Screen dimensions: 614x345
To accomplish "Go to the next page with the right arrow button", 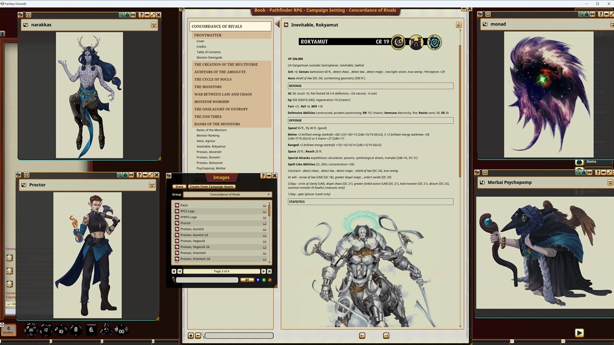I will [x=263, y=271].
